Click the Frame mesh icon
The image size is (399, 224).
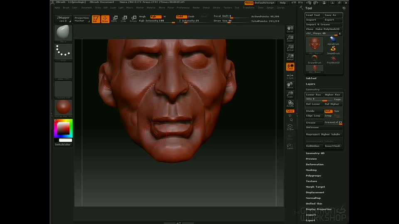click(290, 127)
